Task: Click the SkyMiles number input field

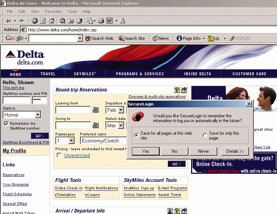Action: 17,100
